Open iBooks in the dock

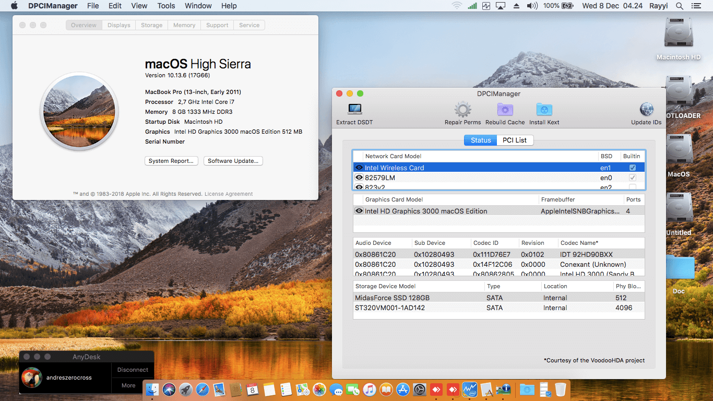tap(386, 390)
